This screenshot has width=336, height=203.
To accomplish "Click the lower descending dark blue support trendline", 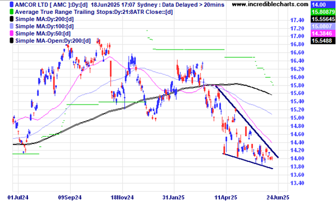I will click(248, 161).
